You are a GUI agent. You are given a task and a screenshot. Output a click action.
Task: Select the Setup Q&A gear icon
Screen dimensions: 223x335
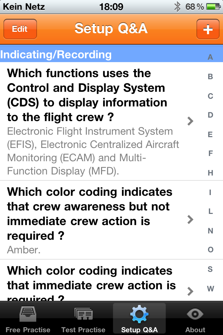coord(139,314)
